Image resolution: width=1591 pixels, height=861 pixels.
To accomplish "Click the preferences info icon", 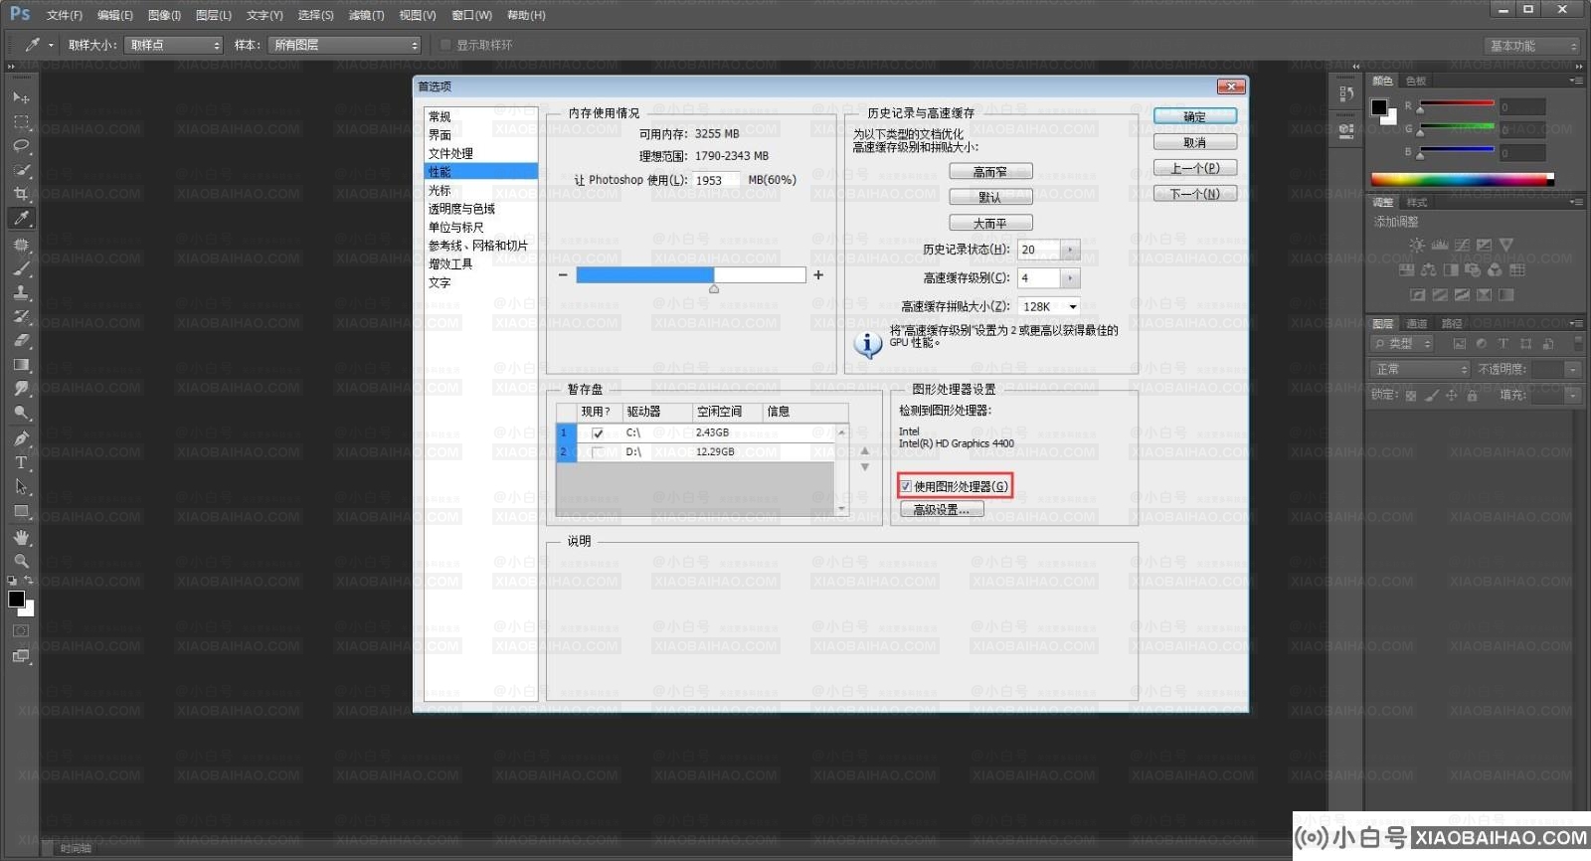I will click(x=868, y=344).
